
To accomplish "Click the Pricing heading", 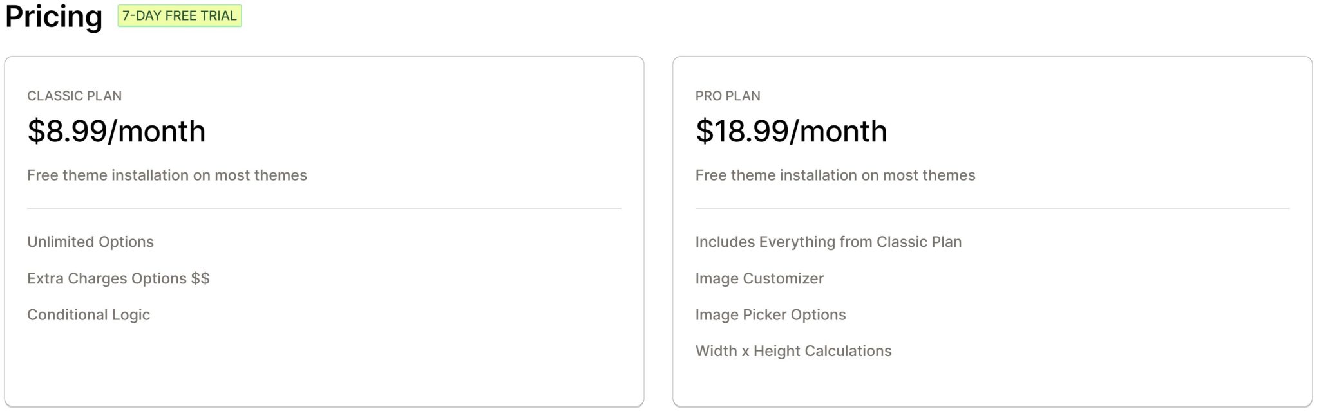I will coord(53,17).
